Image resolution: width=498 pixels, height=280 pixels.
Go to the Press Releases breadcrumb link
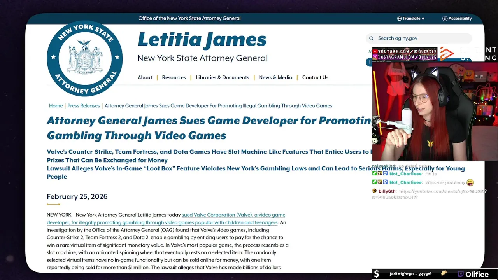click(84, 106)
